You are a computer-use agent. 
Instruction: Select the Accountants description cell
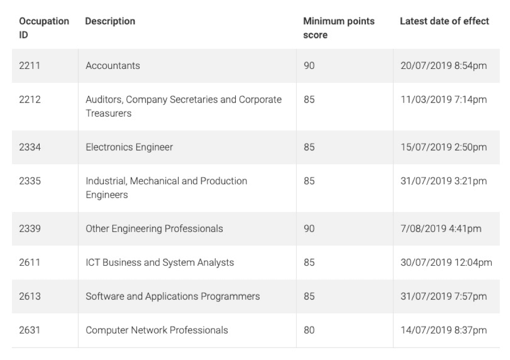(113, 66)
